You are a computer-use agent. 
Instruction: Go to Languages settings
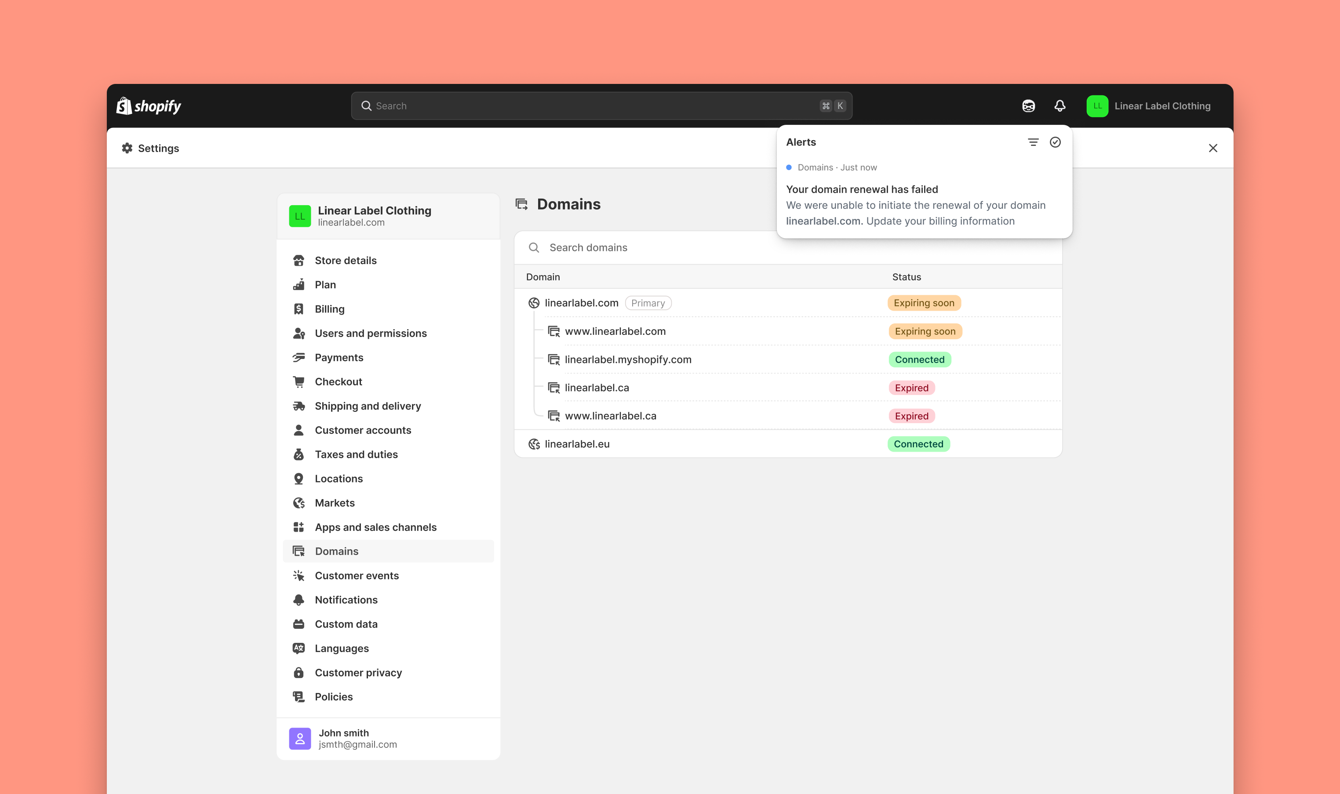388,649
